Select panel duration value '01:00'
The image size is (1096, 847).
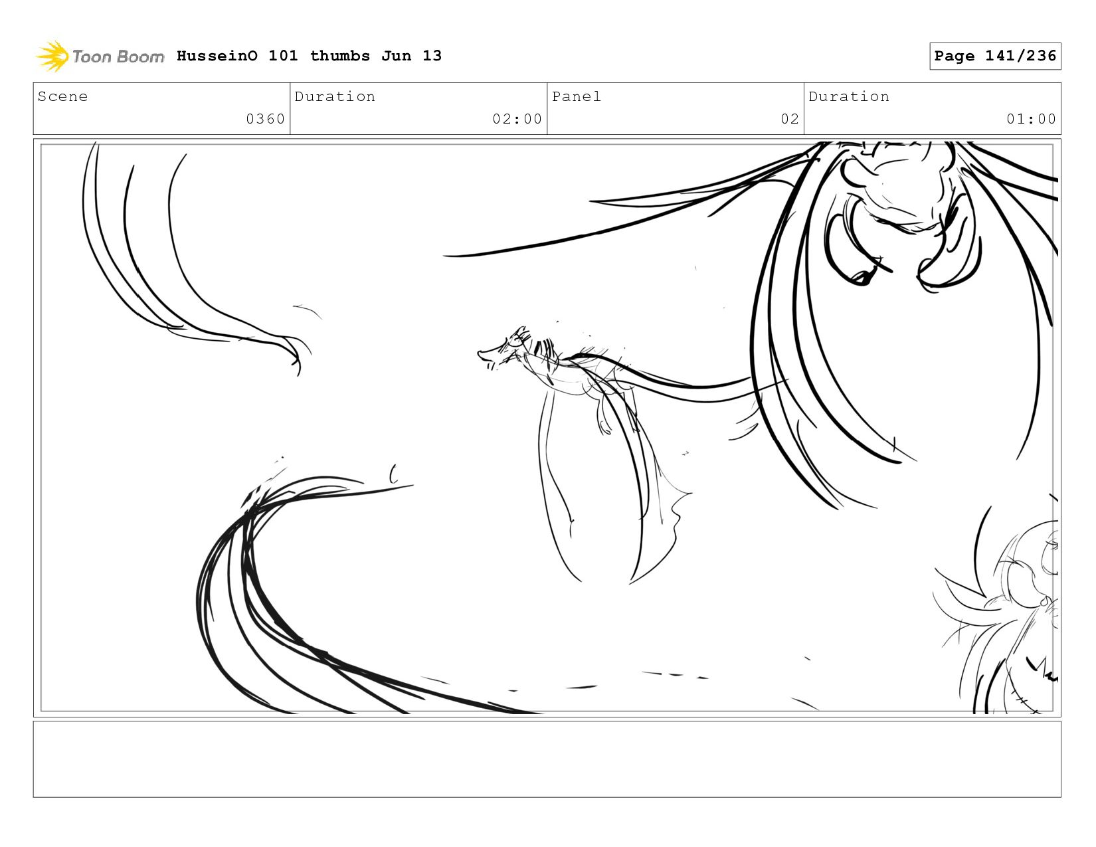1031,119
